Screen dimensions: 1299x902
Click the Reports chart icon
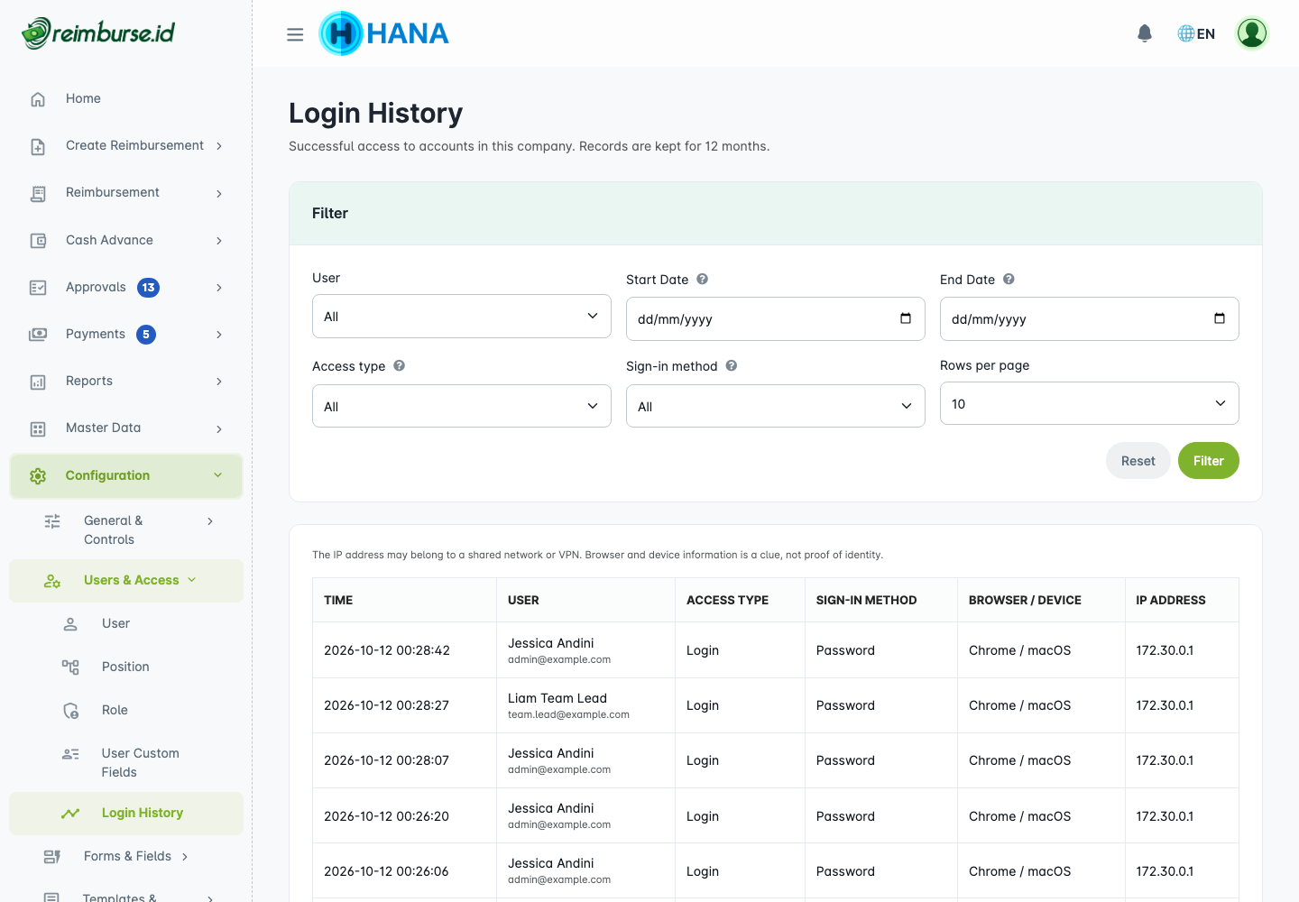click(x=38, y=382)
